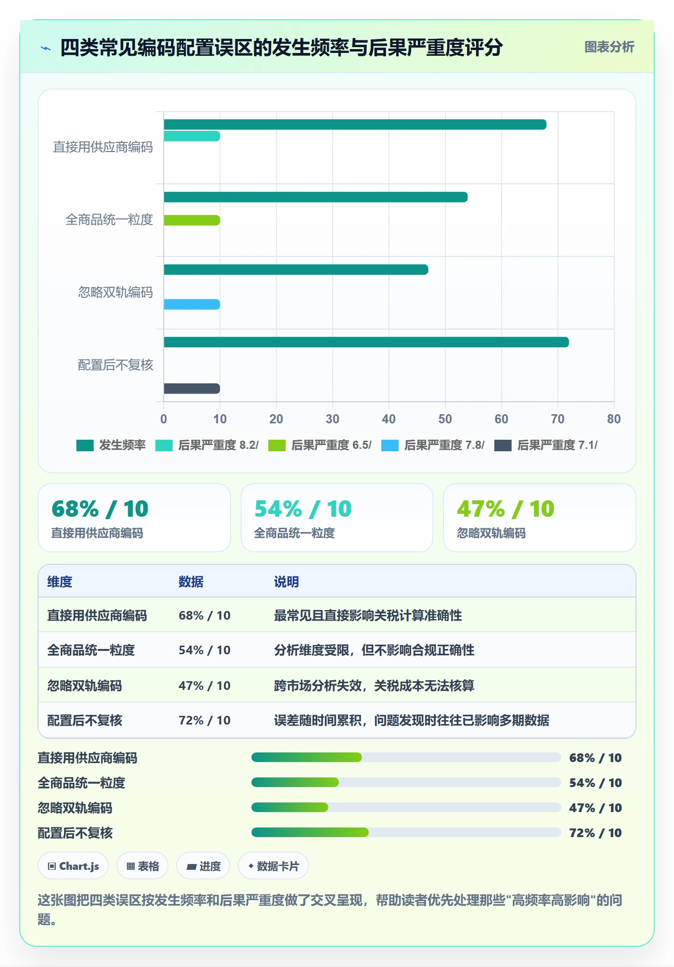
Task: Click the light teal severity bar for 直接用供应商编码
Action: click(x=192, y=136)
